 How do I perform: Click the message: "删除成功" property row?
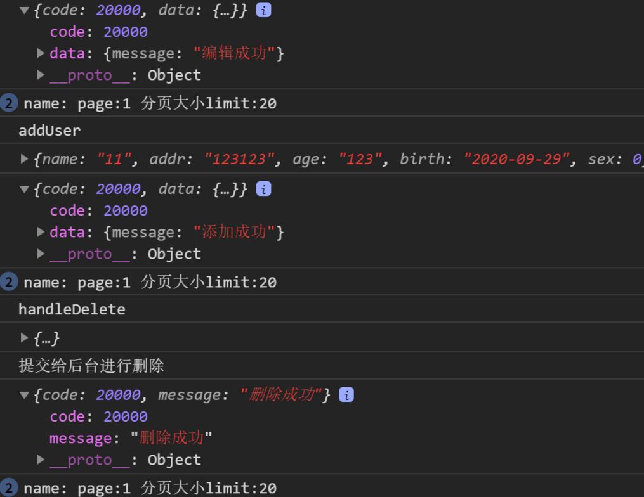click(x=131, y=438)
